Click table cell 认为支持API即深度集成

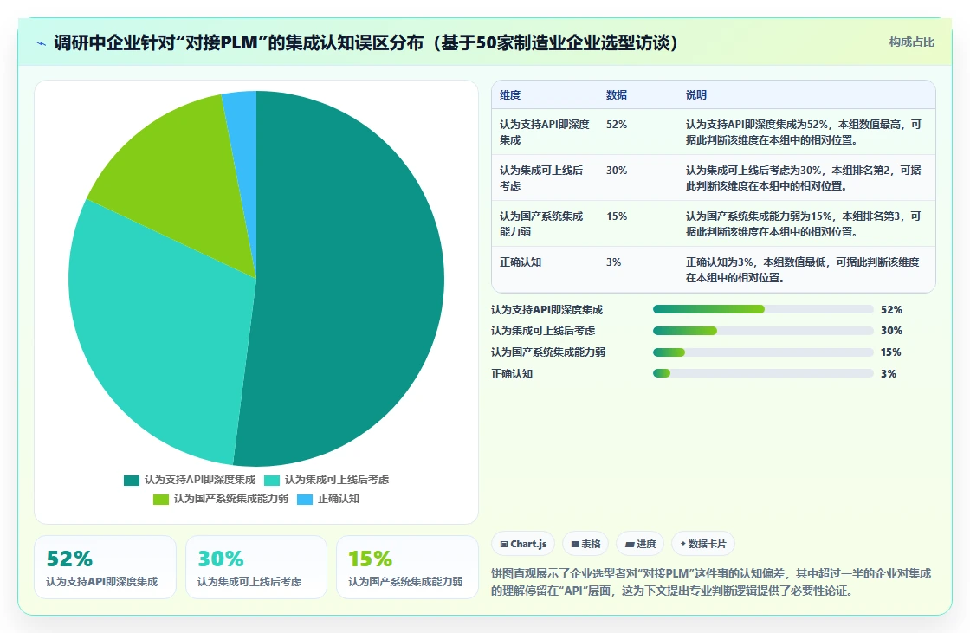click(545, 132)
